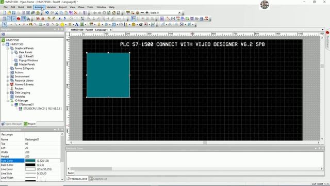Select the Rectangle drawing tool
The height and width of the screenshot is (186, 330).
[x=40, y=24]
